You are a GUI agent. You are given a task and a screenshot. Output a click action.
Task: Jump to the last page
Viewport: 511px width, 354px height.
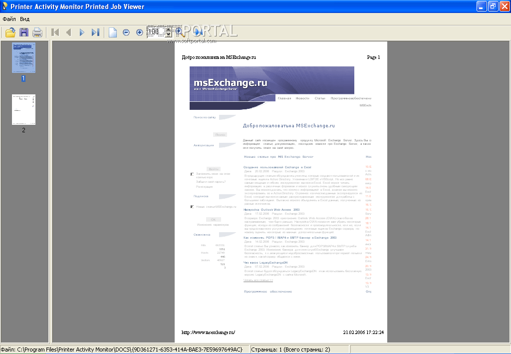(x=95, y=32)
